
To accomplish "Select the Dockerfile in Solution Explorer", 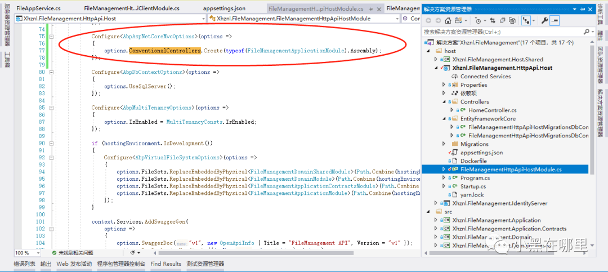I will (473, 161).
